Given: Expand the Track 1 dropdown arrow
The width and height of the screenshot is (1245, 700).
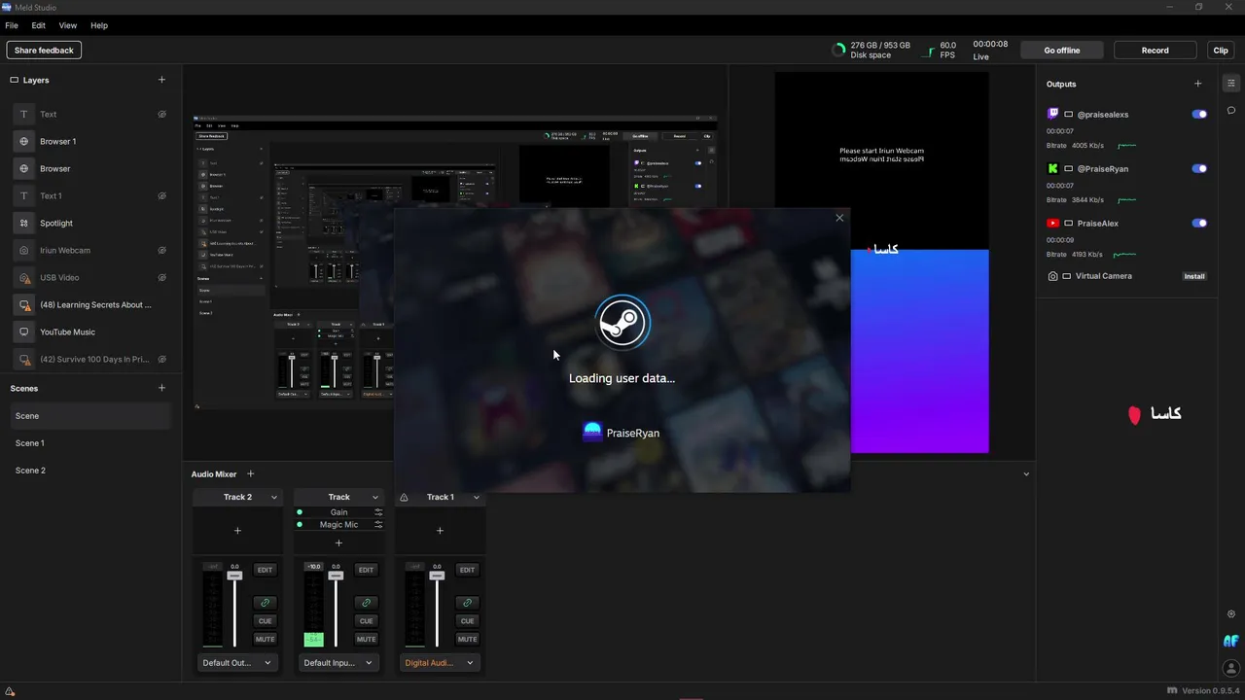Looking at the screenshot, I should (x=477, y=497).
